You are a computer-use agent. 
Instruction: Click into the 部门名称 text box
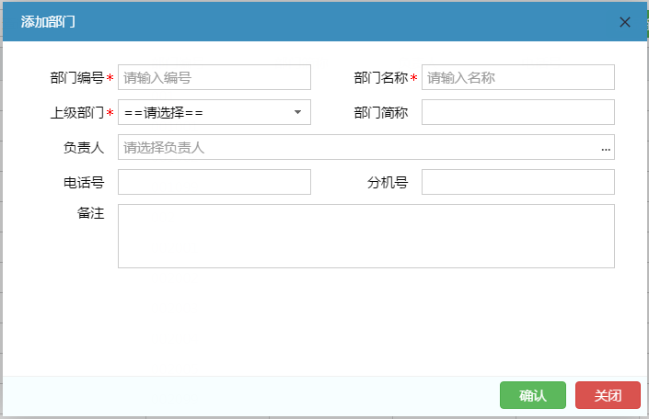[x=517, y=77]
